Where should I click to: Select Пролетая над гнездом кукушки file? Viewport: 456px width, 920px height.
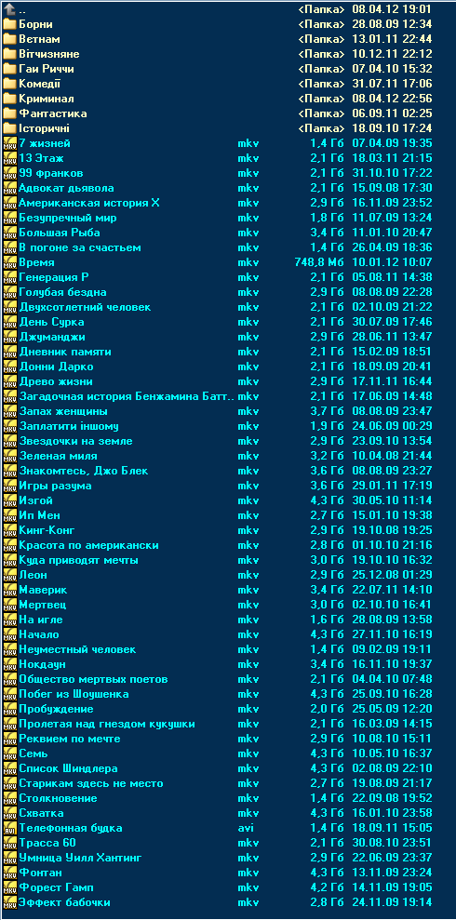tap(107, 724)
